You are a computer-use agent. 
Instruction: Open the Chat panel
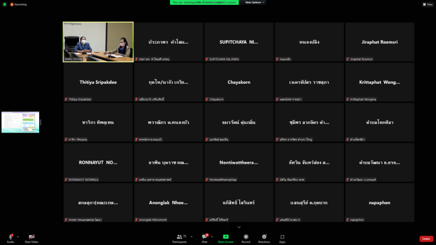[204, 237]
